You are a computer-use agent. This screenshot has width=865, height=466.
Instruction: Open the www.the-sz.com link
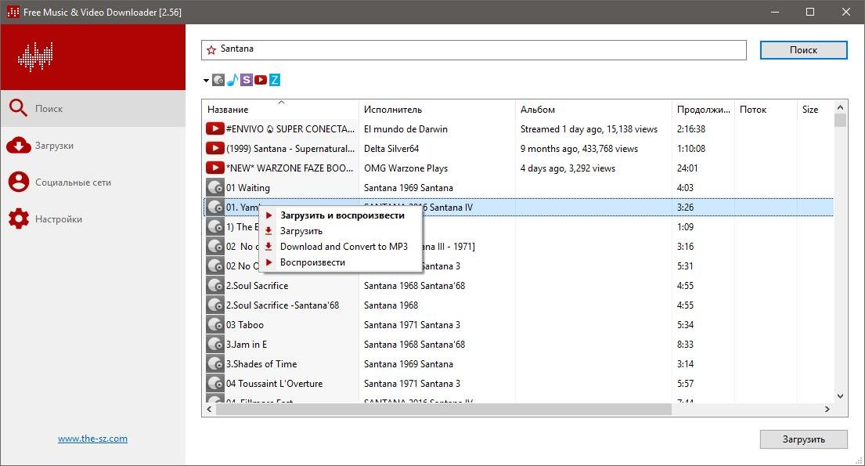point(92,439)
